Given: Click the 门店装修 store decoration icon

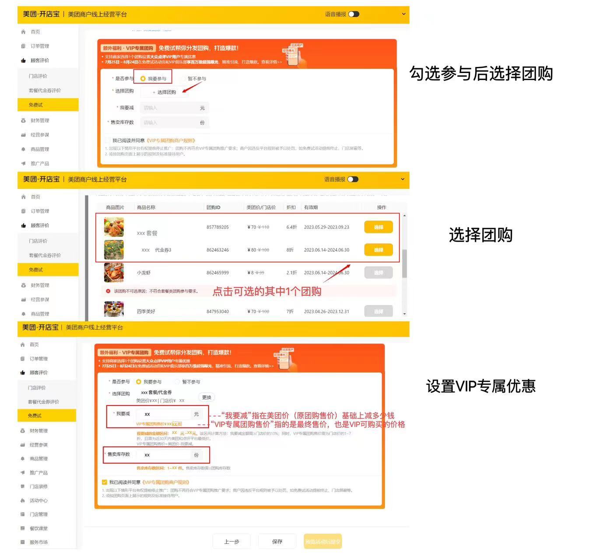Looking at the screenshot, I should point(23,486).
